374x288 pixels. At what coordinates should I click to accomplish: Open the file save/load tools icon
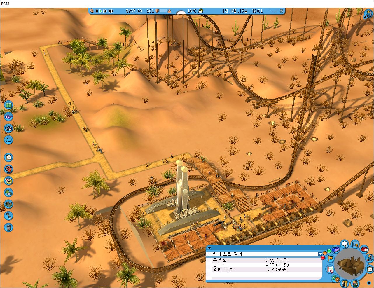pos(9,128)
